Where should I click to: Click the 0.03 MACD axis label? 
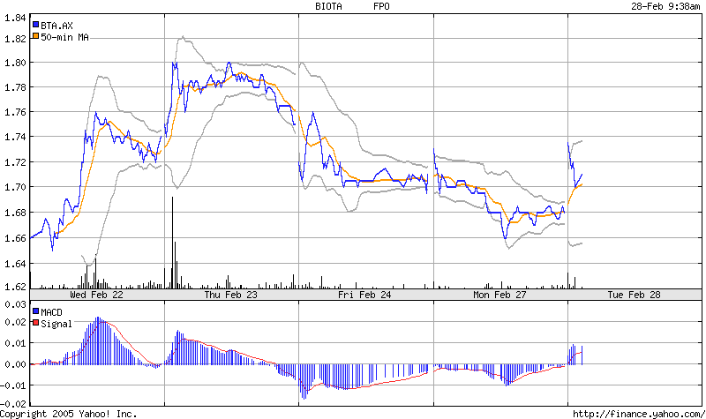pyautogui.click(x=15, y=304)
